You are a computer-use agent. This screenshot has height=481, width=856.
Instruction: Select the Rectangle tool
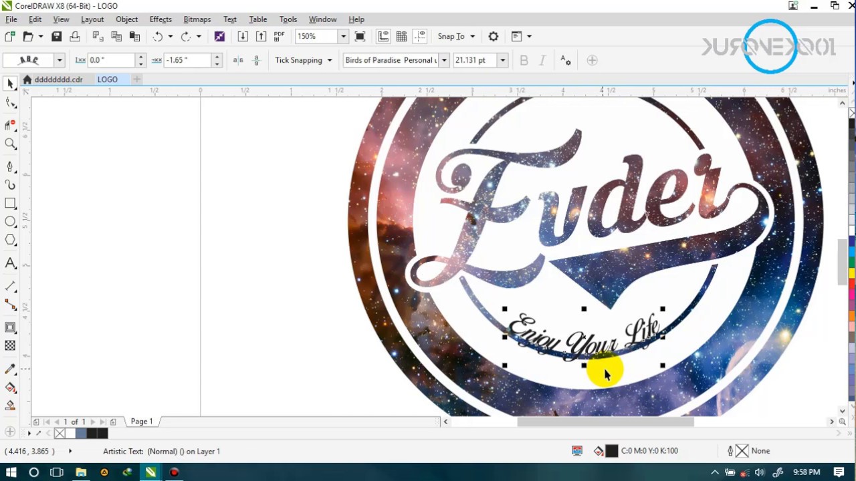[10, 203]
